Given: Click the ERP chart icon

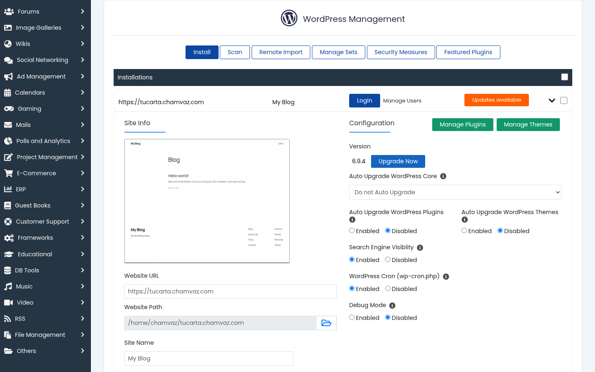Looking at the screenshot, I should click(8, 189).
